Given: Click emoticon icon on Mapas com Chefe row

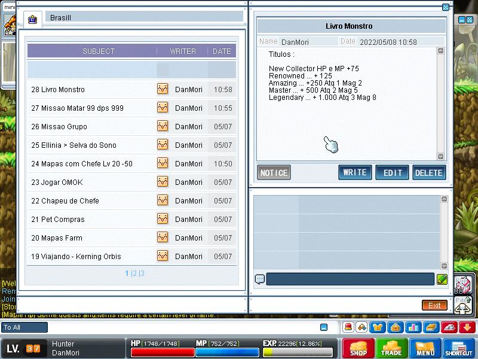Looking at the screenshot, I should click(163, 163).
